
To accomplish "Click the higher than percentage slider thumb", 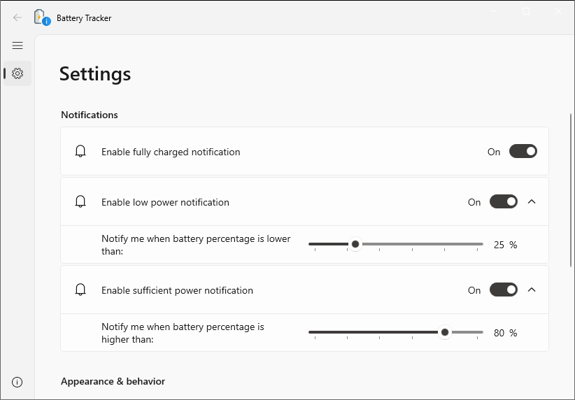I will 445,332.
